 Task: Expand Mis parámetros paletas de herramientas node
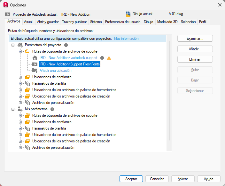click(20, 135)
